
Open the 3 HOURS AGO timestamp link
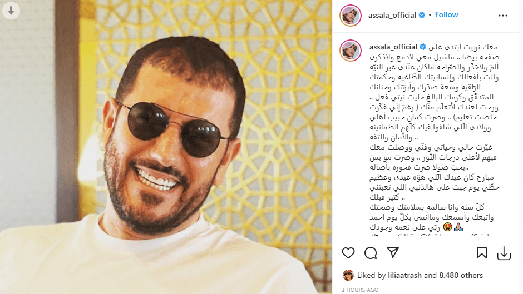click(360, 290)
